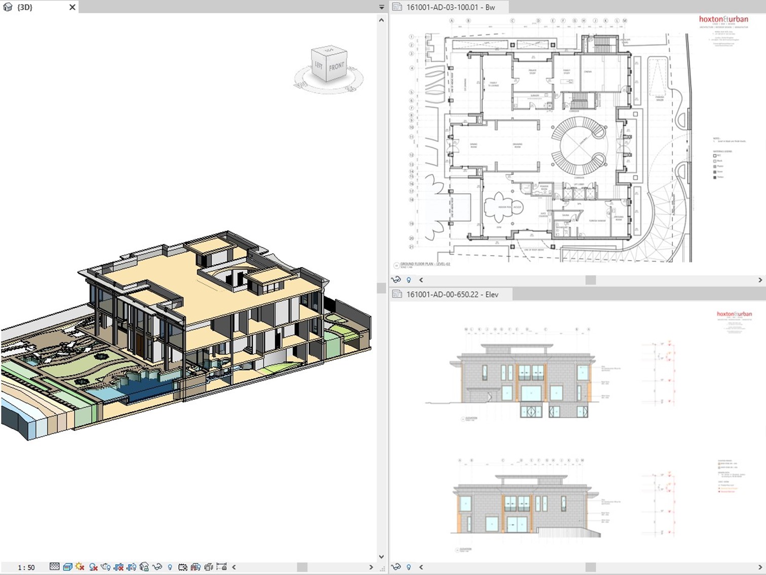Click the Unlocked 3D View house icon
Viewport: 766px width, 575px height.
click(x=144, y=567)
